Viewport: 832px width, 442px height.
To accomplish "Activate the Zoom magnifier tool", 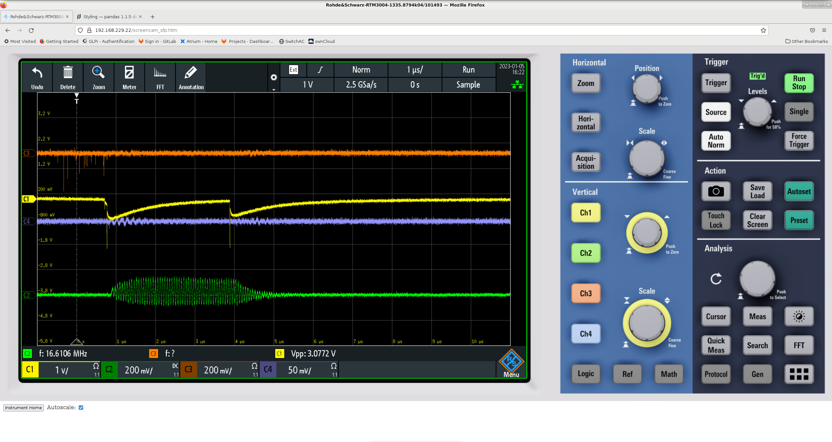I will coord(98,73).
